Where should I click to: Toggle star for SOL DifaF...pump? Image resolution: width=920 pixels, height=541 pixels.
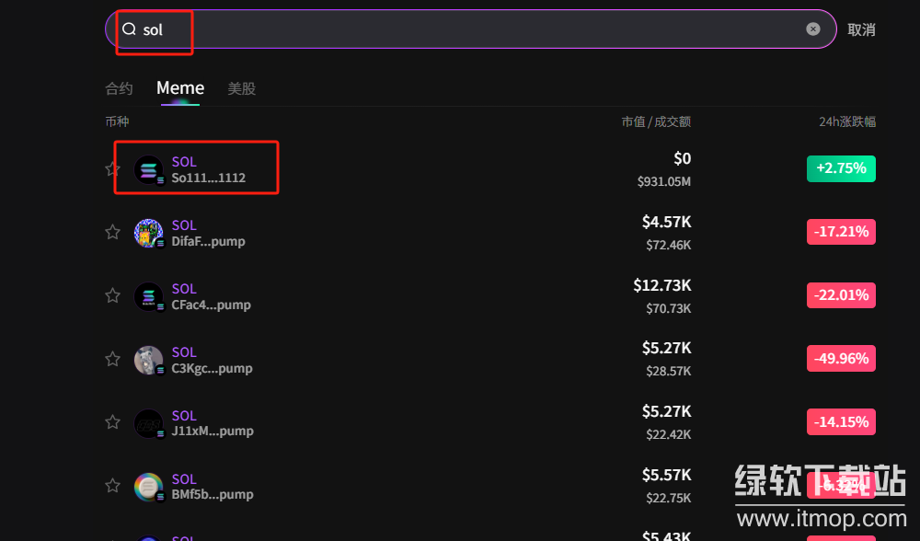[x=112, y=233]
